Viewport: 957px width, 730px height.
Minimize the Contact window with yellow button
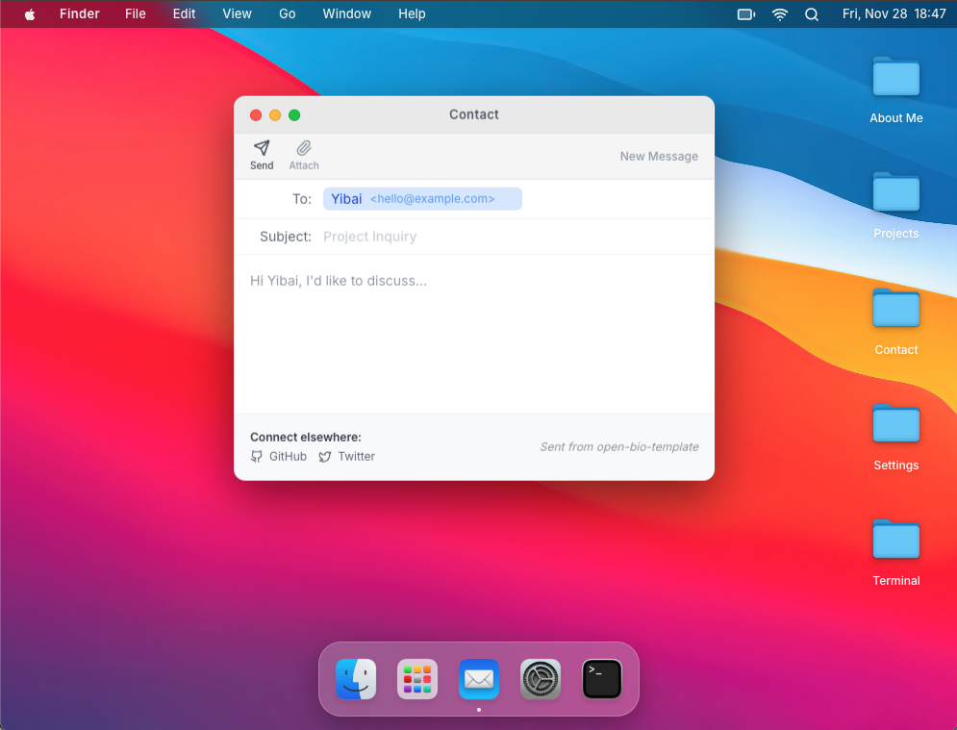(275, 115)
